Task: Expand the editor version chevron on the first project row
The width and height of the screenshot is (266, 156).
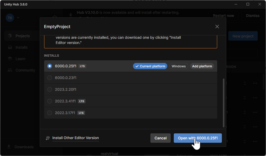Action: point(244,83)
